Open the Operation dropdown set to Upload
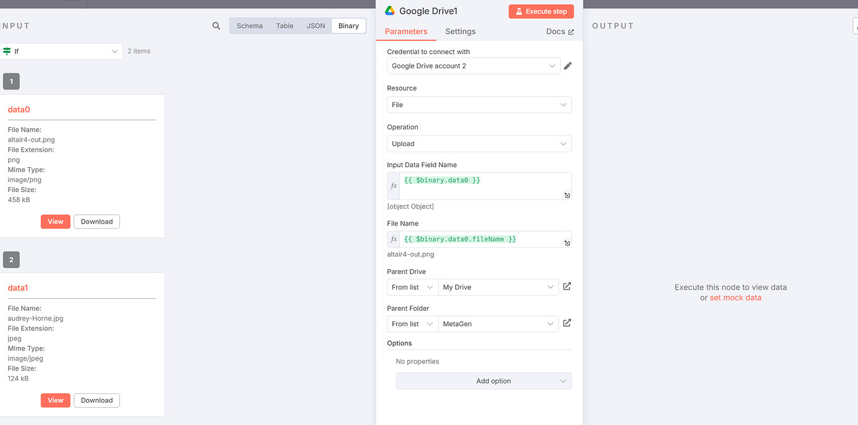This screenshot has height=425, width=858. (479, 144)
